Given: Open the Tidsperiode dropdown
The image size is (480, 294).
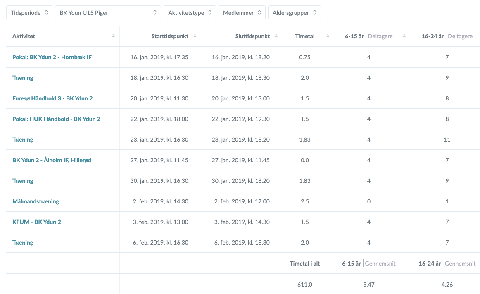Looking at the screenshot, I should coord(29,13).
